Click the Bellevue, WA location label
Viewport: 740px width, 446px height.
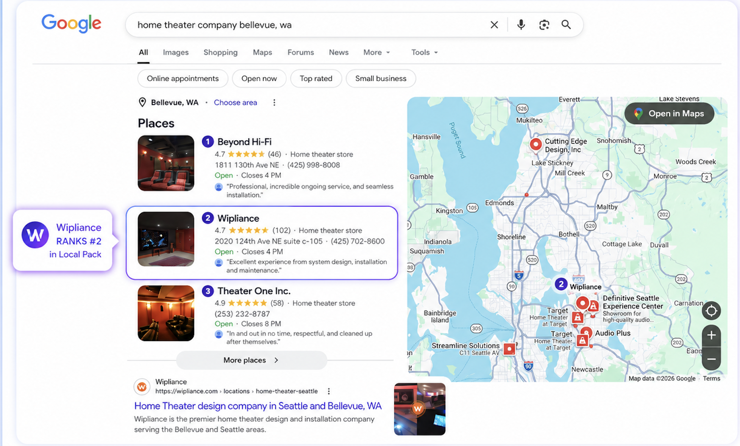[x=175, y=102]
